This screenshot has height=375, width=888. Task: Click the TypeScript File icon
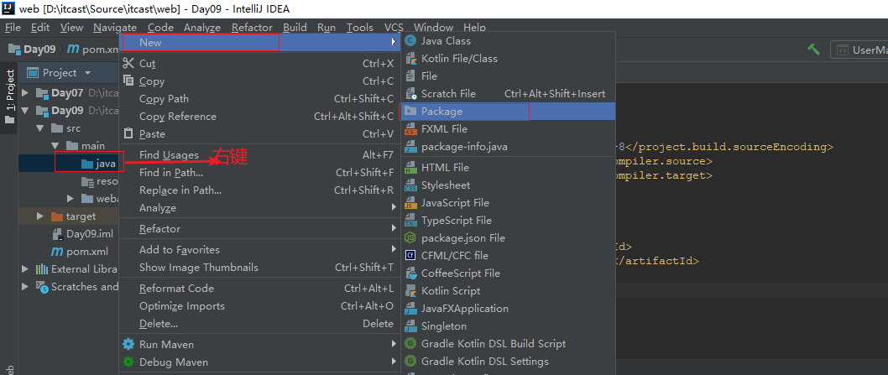pos(410,221)
